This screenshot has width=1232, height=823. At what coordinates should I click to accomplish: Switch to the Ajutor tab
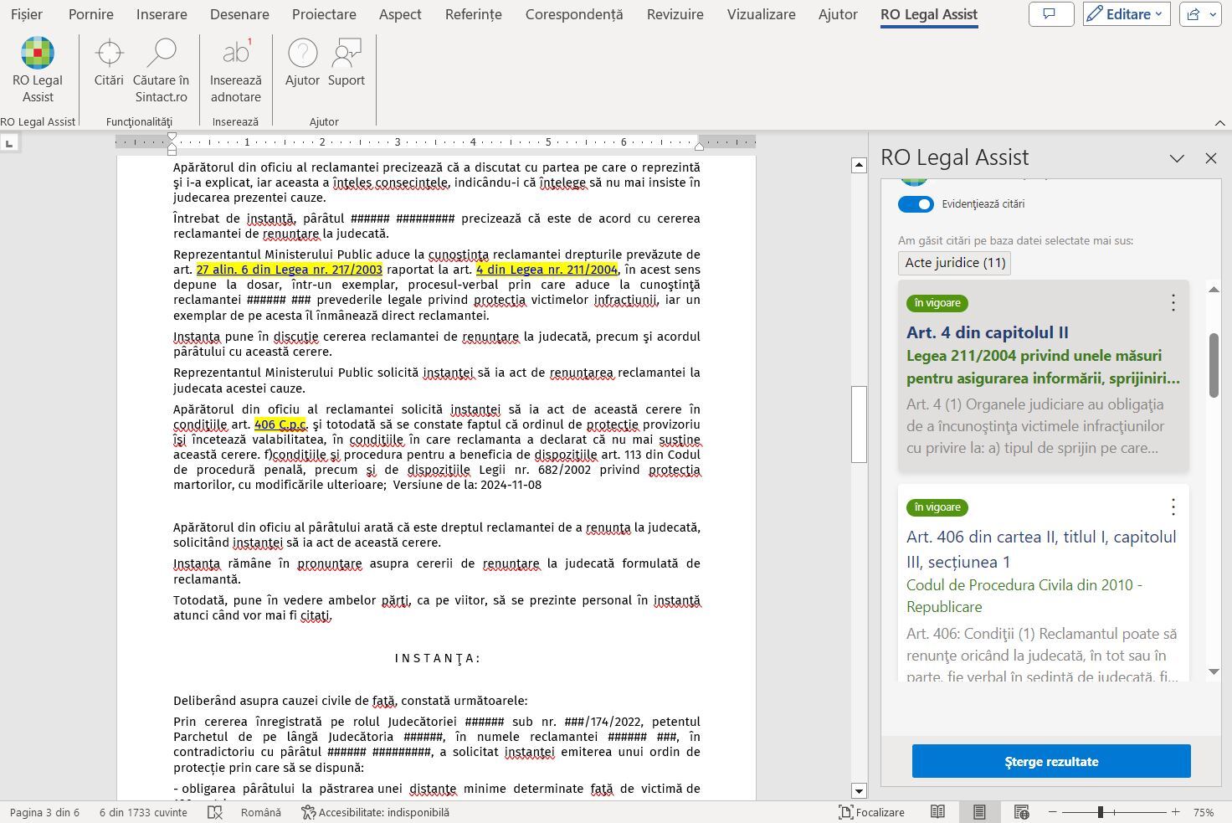click(x=838, y=14)
